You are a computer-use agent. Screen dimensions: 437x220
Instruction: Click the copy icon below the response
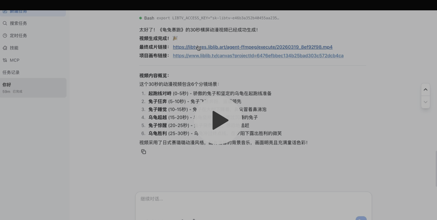pyautogui.click(x=144, y=152)
